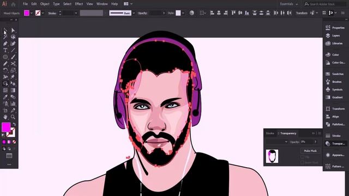Click the Make Mask button
This screenshot has width=349, height=196.
(x=310, y=151)
